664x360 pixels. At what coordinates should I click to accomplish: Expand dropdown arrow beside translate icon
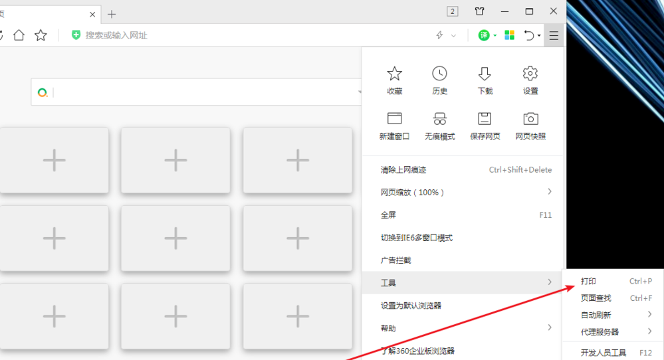[495, 36]
